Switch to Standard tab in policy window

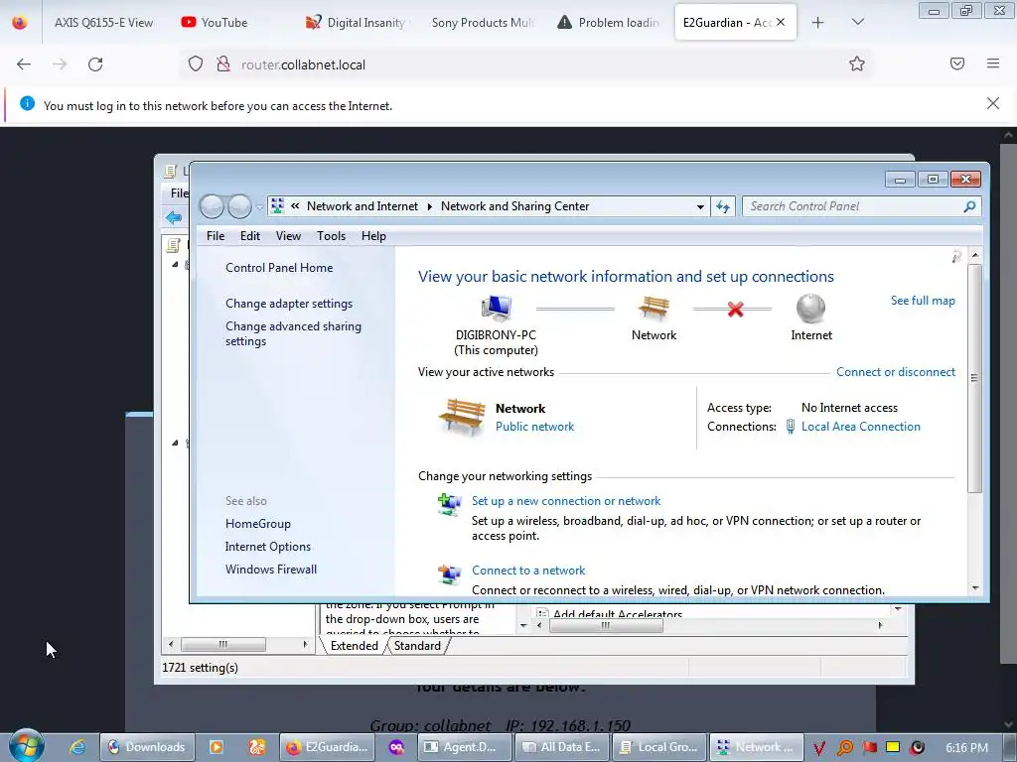[x=417, y=646]
